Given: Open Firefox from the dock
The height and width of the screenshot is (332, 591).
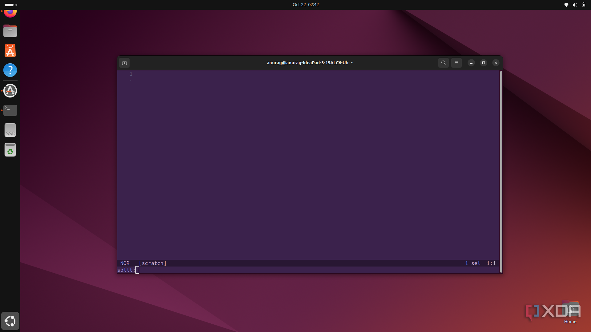Looking at the screenshot, I should click(10, 13).
